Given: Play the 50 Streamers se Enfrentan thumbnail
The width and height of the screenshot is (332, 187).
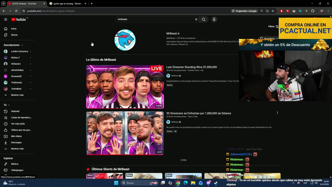Looking at the screenshot, I should [x=125, y=133].
